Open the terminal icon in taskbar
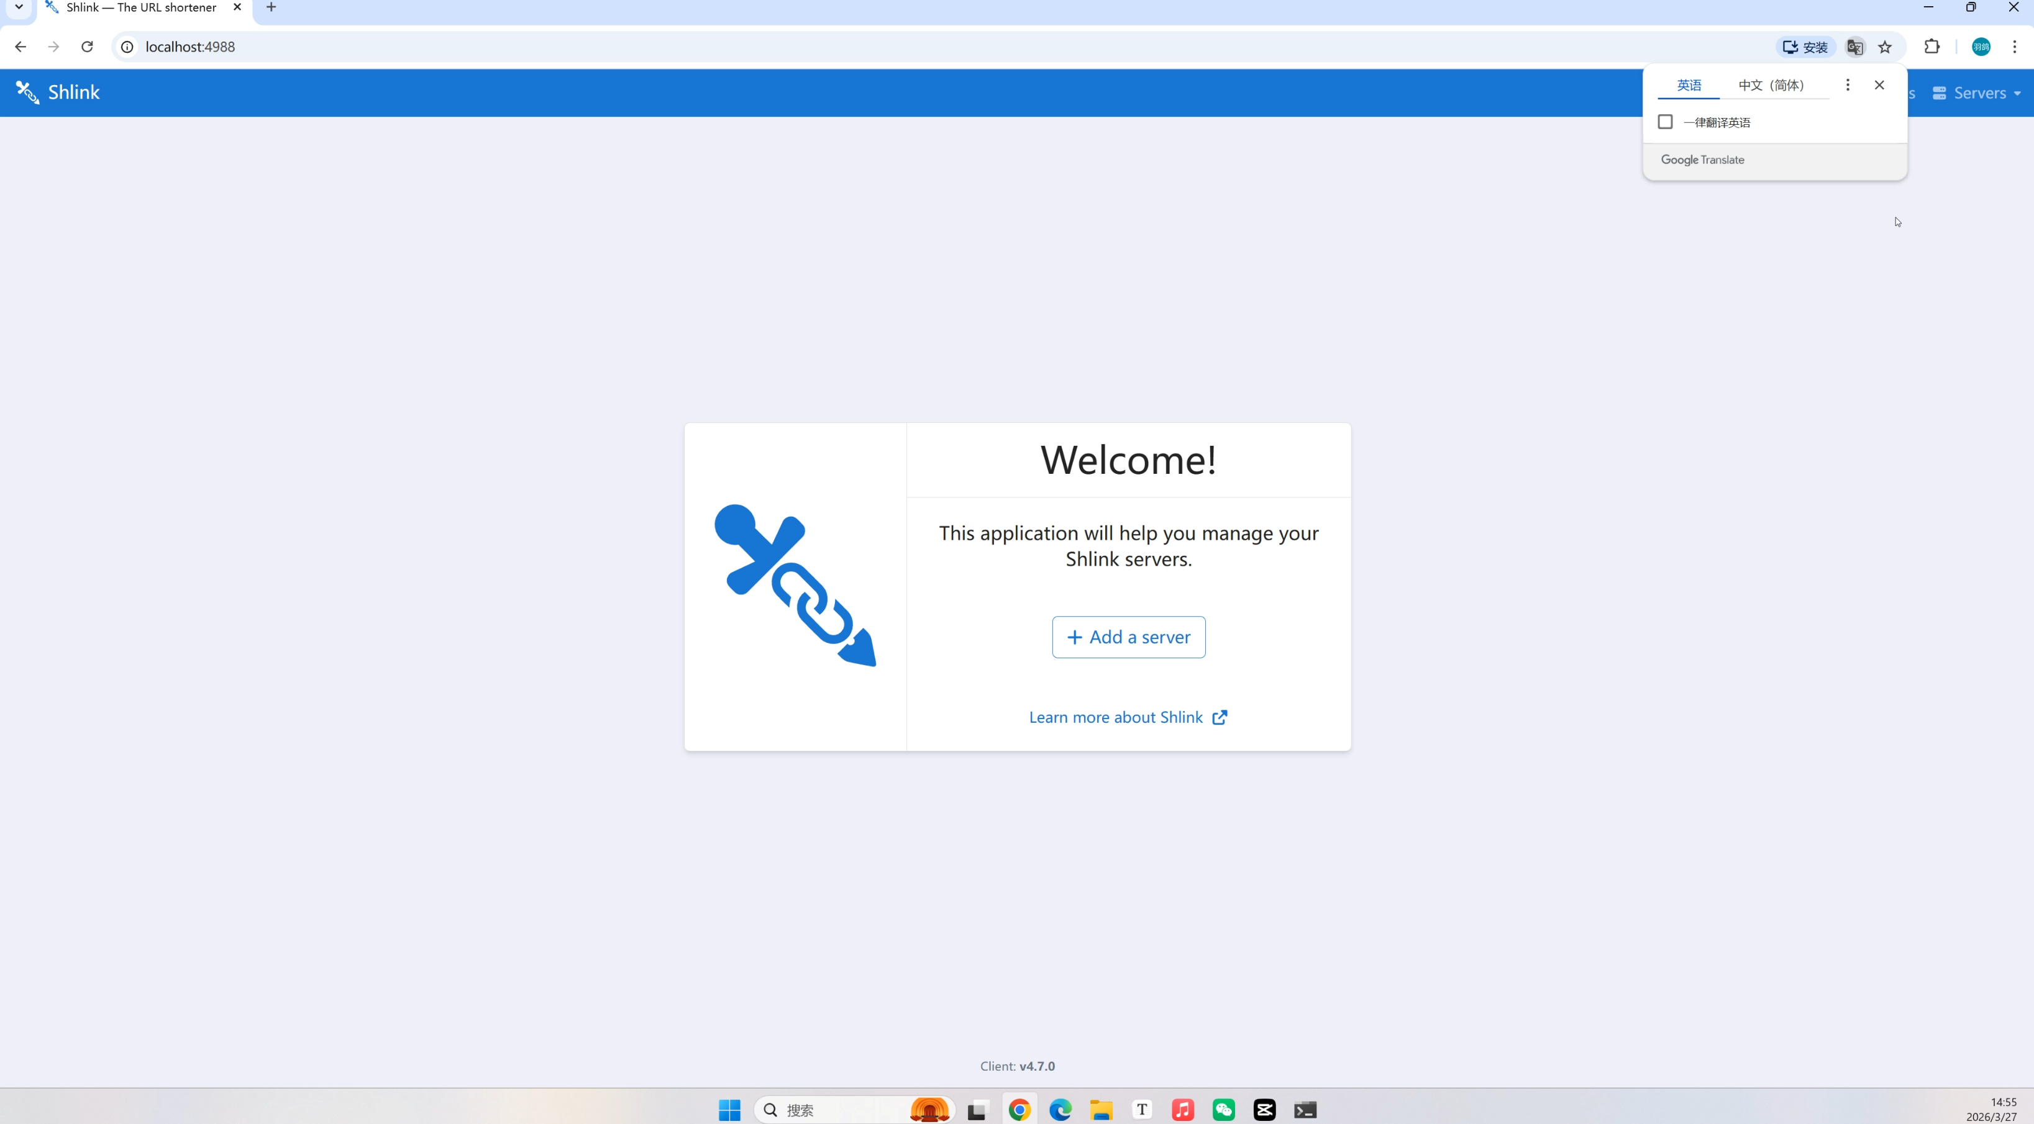2034x1124 pixels. click(x=1305, y=1110)
